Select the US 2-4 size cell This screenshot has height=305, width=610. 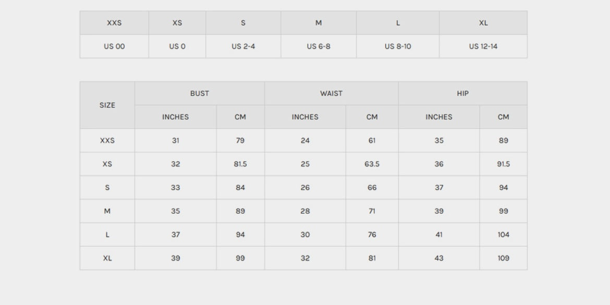[x=243, y=46]
